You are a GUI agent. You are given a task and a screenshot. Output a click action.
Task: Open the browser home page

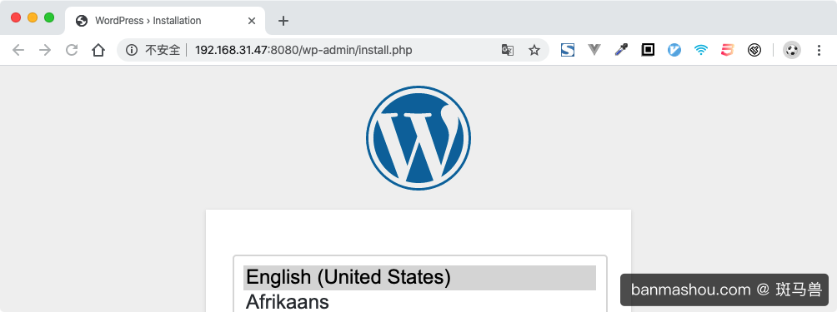tap(98, 50)
